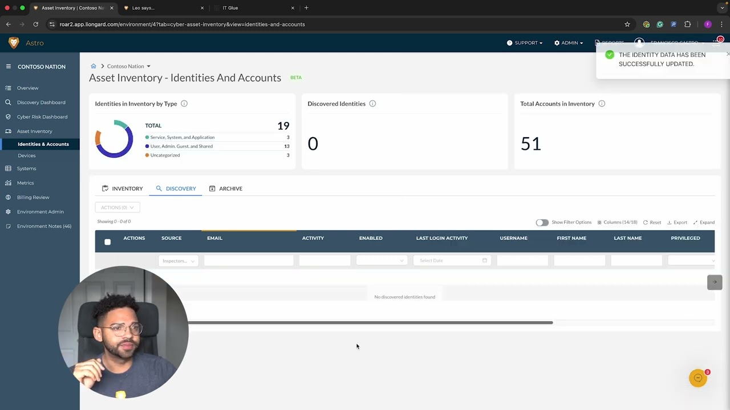The height and width of the screenshot is (410, 730).
Task: Open notifications list with badge 10
Action: (x=717, y=42)
